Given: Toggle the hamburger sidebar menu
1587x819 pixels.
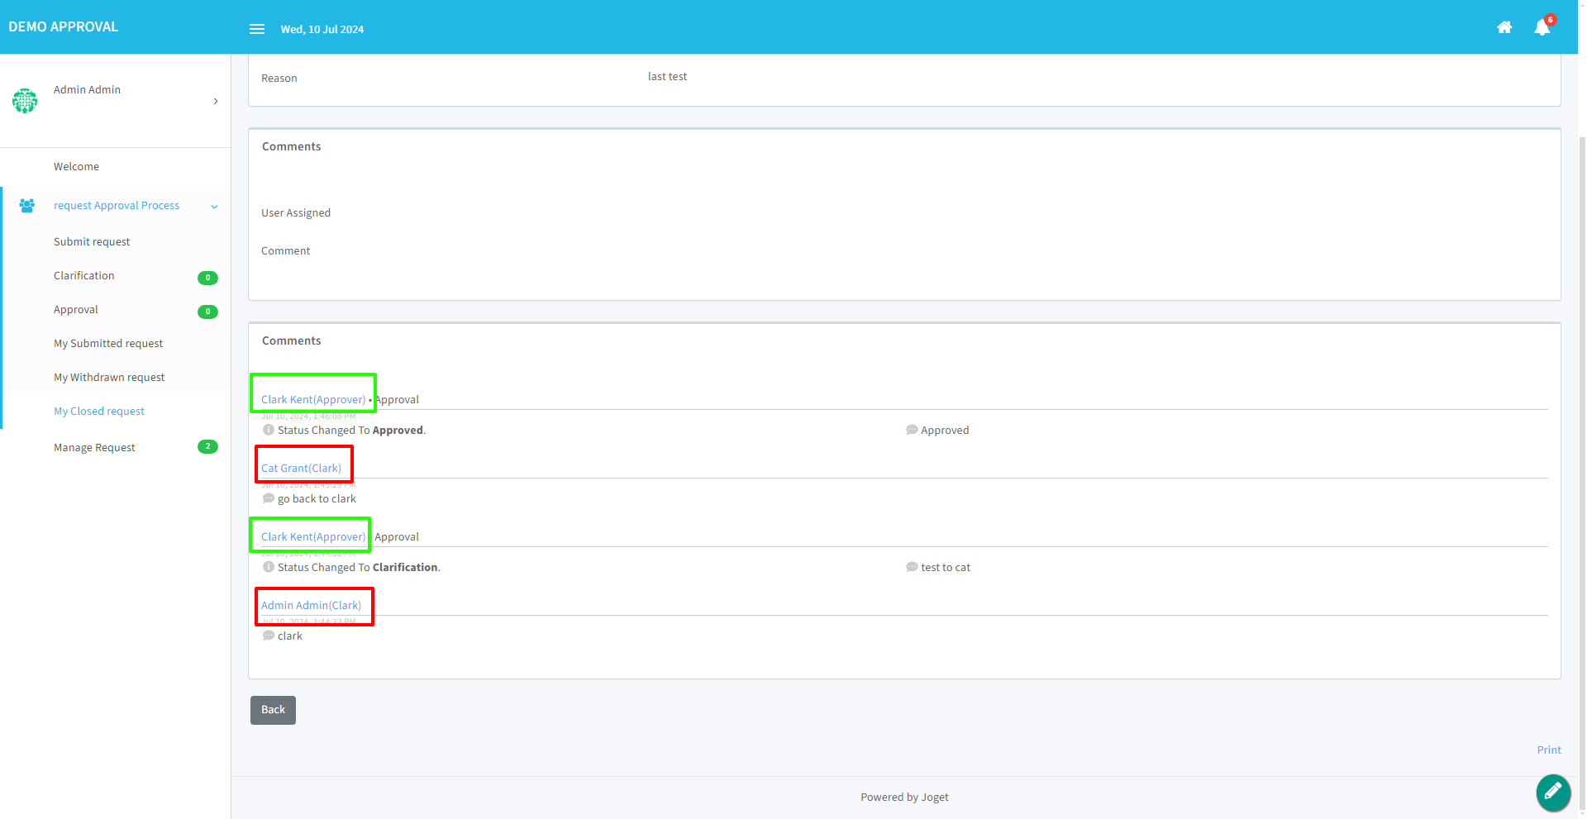Looking at the screenshot, I should tap(257, 29).
